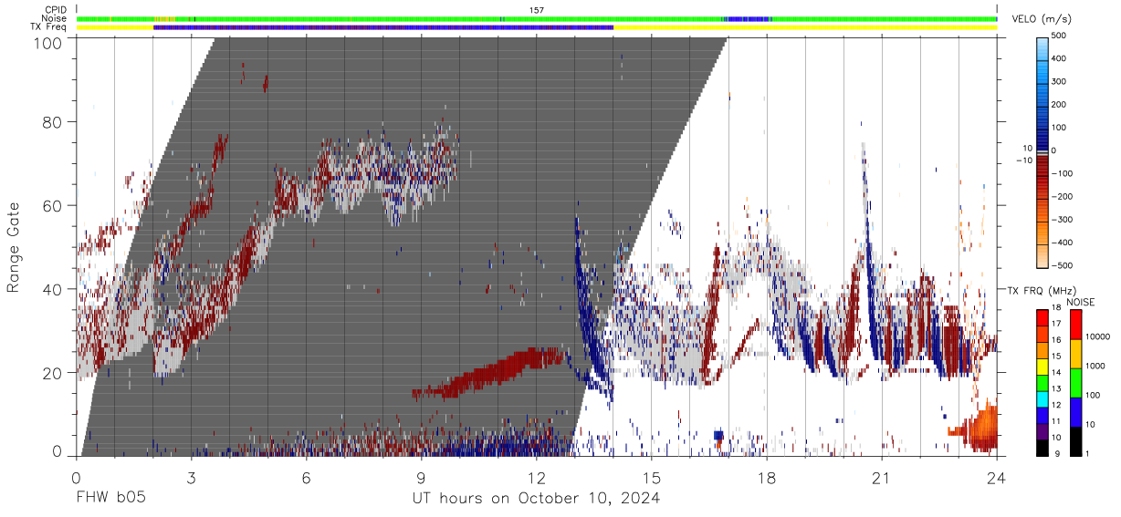Click the velocity colorbar near -500 level
1121x517 pixels.
click(x=1044, y=264)
